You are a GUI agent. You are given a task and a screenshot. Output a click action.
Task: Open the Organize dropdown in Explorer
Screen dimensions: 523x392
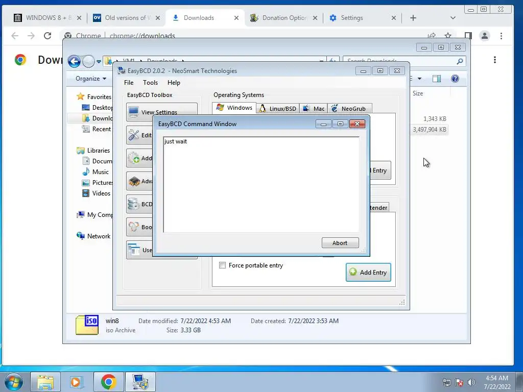pyautogui.click(x=91, y=79)
